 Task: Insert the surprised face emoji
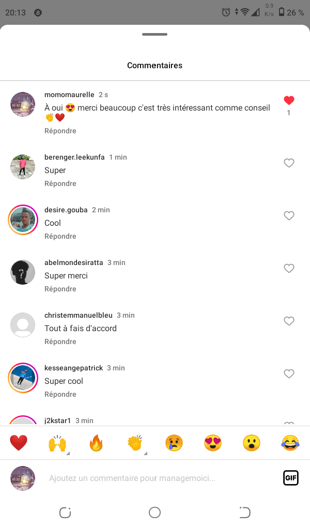point(252,443)
